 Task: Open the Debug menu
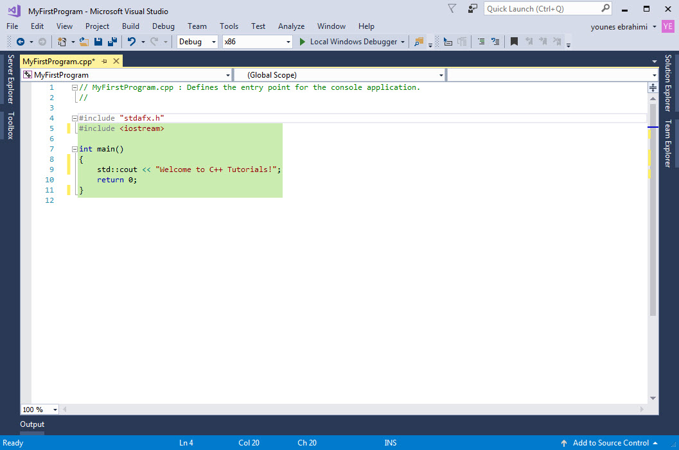point(163,26)
